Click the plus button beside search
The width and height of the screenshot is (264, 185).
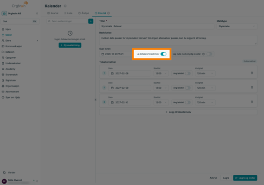pos(91,21)
